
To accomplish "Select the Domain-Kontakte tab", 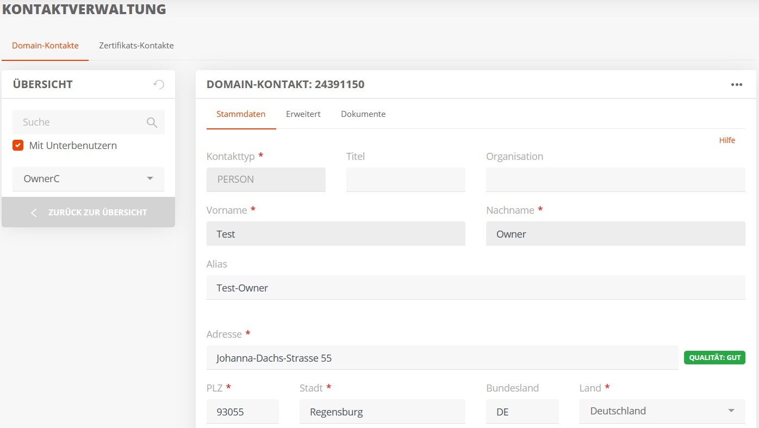I will click(45, 46).
